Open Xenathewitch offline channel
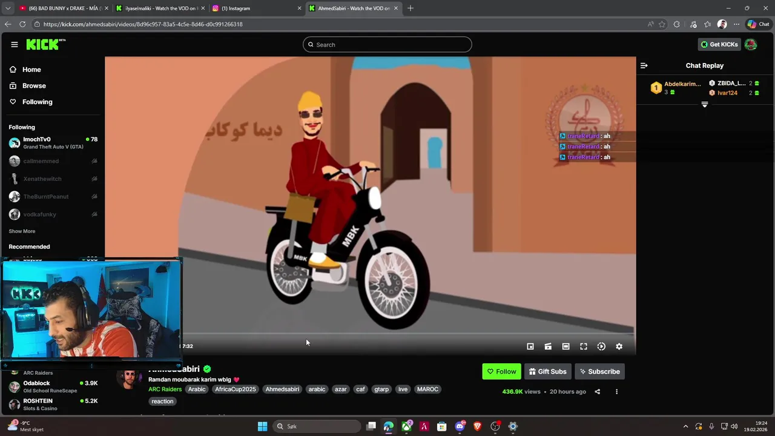The image size is (775, 436). (53, 179)
